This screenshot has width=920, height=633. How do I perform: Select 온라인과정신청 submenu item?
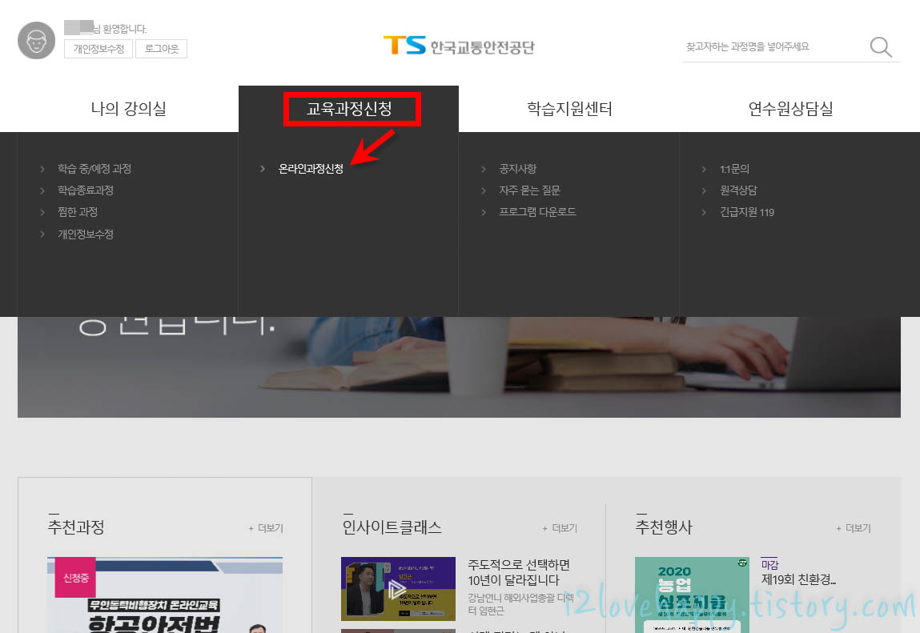311,169
